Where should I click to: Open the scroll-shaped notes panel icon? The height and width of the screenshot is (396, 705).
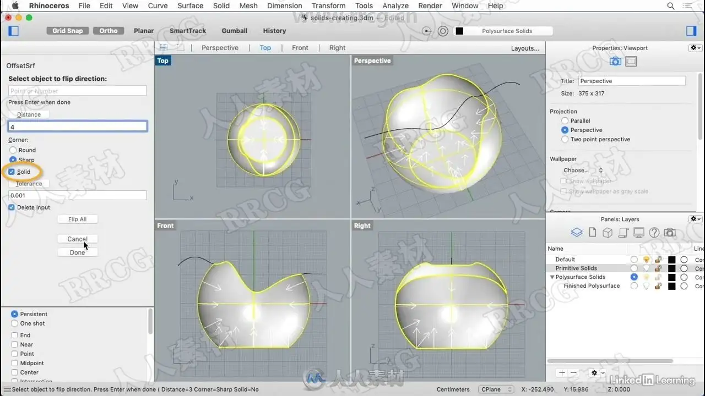tap(623, 233)
